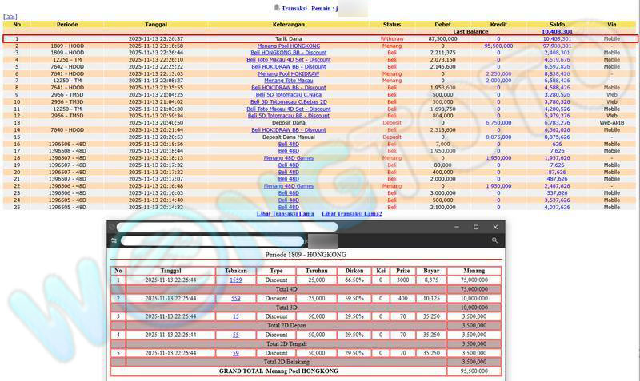Screen dimensions: 640x381
Task: Open Menang Toto Macau transaction link
Action: point(289,81)
